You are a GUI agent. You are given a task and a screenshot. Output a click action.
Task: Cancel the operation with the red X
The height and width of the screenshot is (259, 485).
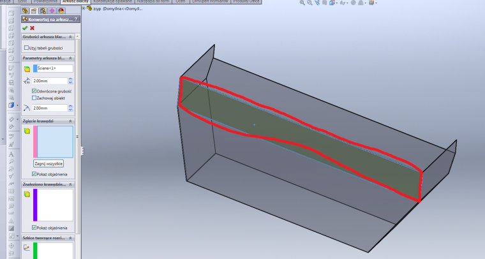pyautogui.click(x=32, y=28)
